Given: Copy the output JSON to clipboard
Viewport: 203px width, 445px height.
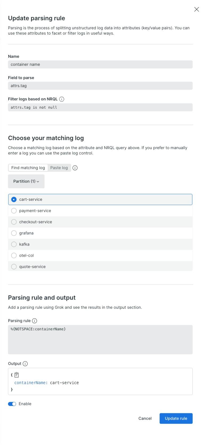Looking at the screenshot, I should point(16,374).
